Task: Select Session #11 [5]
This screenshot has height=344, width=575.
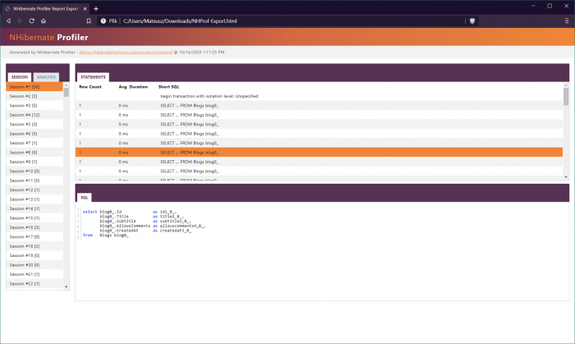Action: pyautogui.click(x=34, y=181)
